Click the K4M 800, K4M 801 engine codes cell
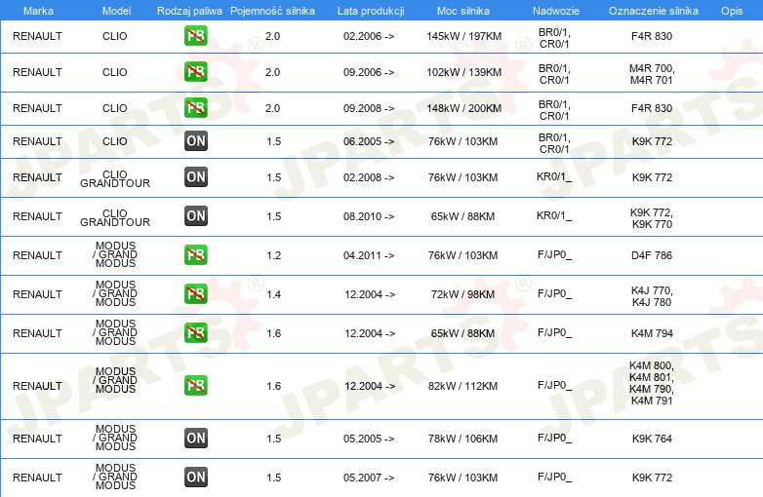The image size is (763, 497). click(652, 383)
